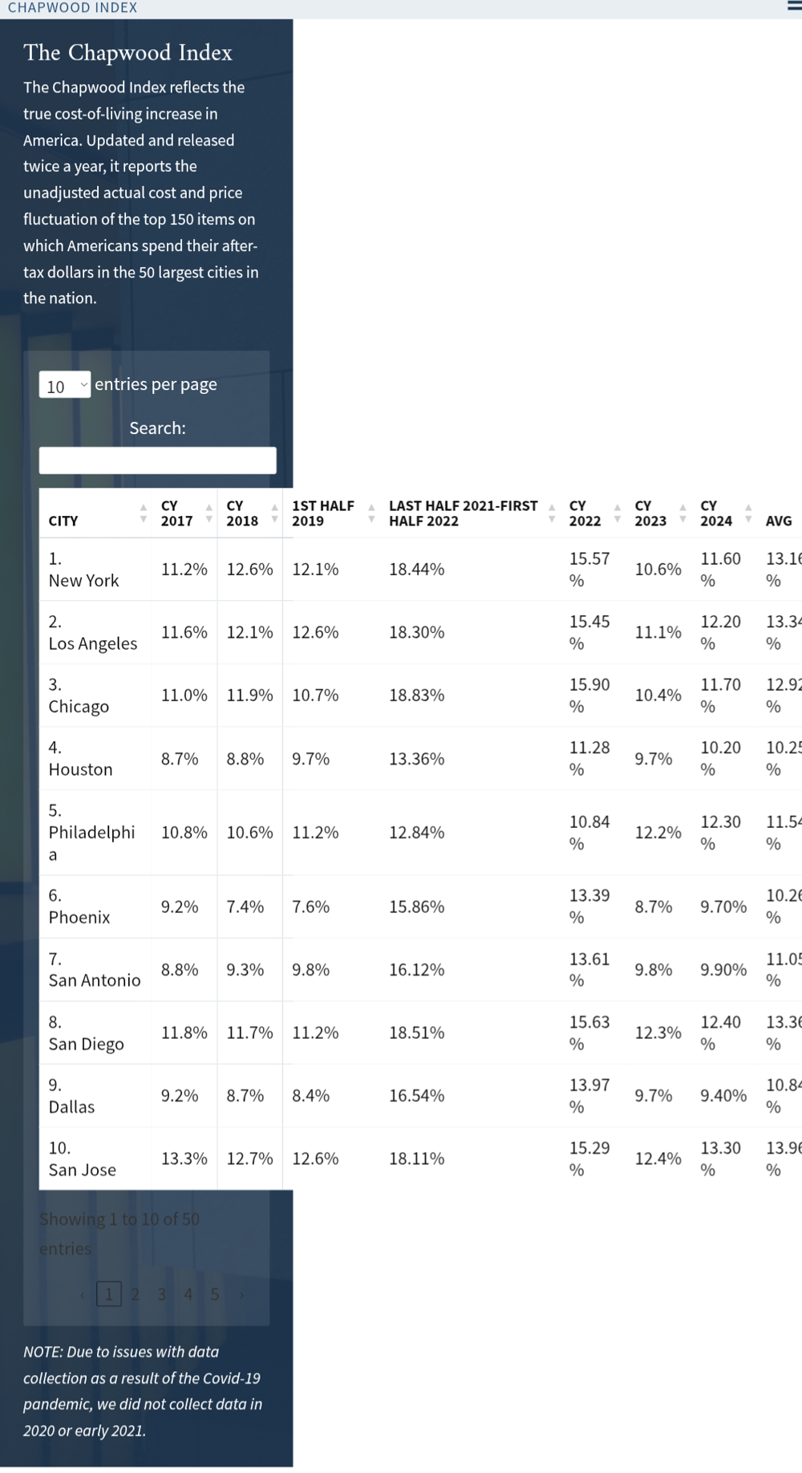Select the current page 1 button
This screenshot has width=802, height=1473.
(x=109, y=1294)
